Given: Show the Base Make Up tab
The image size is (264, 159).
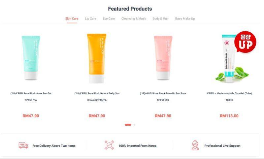Looking at the screenshot, I should [x=185, y=18].
